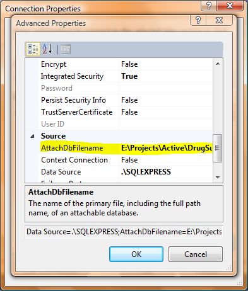Screen dimensions: 248x291
Task: Open the grayed Property Pages icon
Action: [x=66, y=49]
